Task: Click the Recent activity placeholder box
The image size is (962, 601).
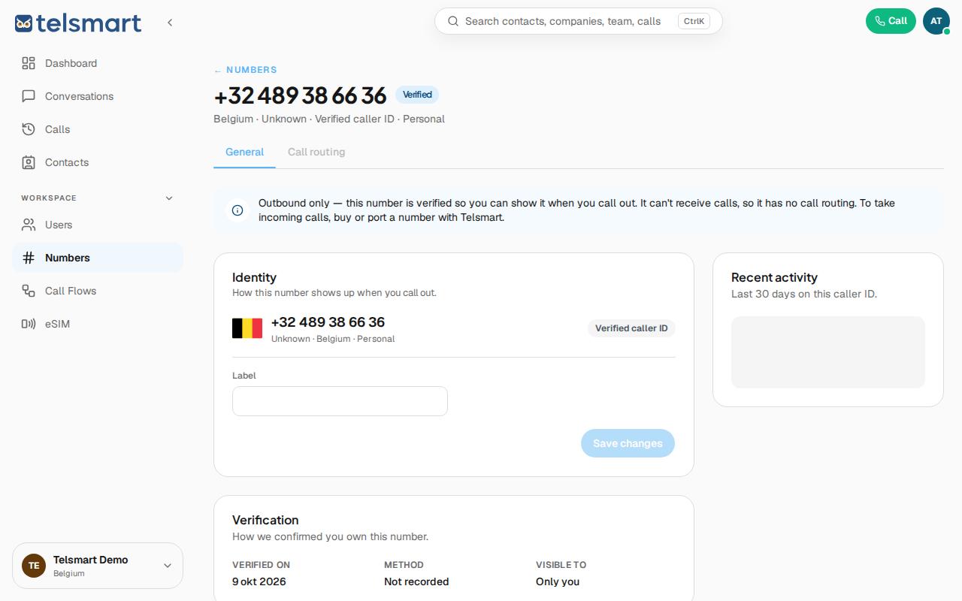Action: (x=828, y=352)
